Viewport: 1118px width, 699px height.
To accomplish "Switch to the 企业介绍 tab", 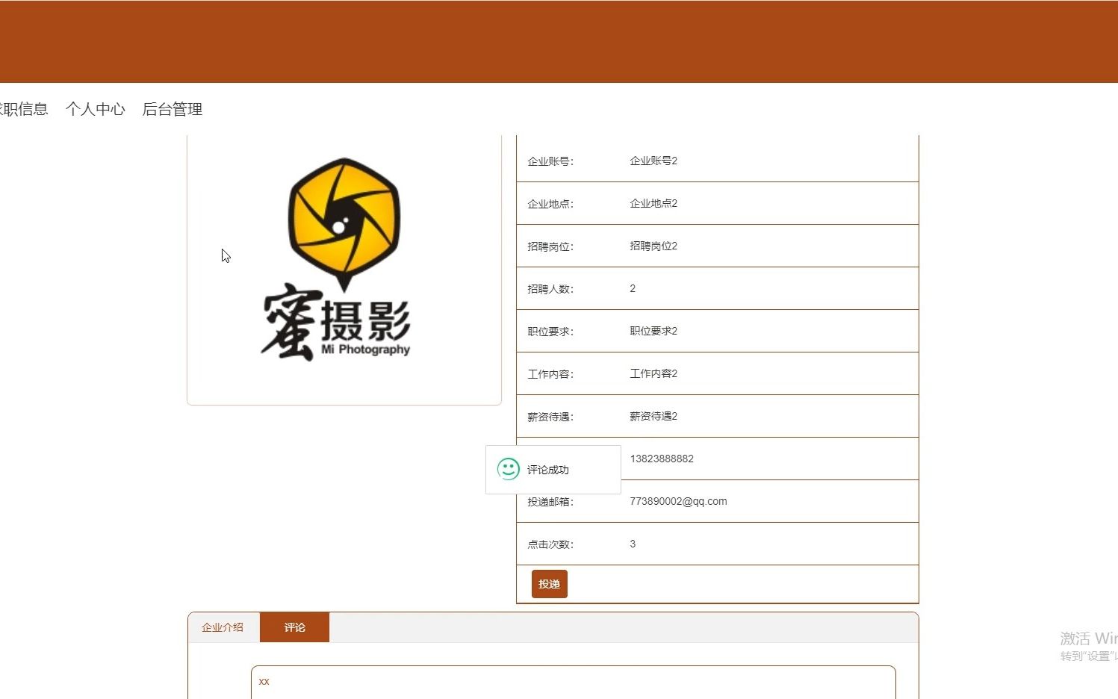I will (223, 627).
